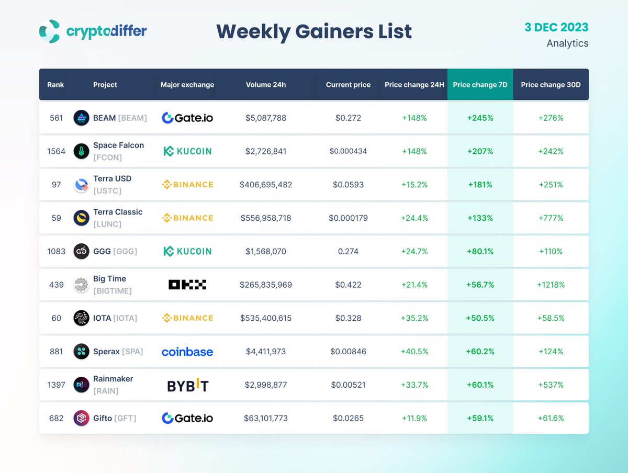
Task: Click the +777% thirty-day change
Action: (x=551, y=218)
